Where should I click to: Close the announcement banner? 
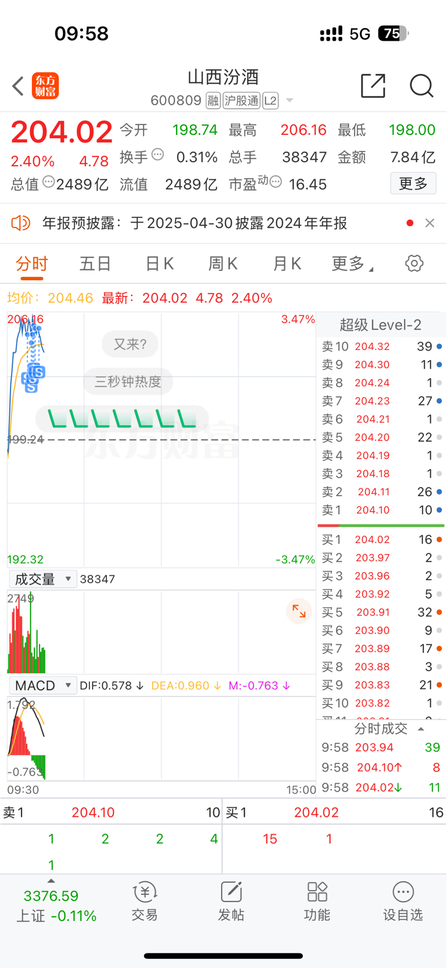coord(430,223)
